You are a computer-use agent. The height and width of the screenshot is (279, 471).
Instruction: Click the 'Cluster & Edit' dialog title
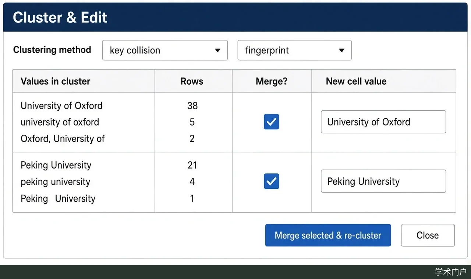coord(60,17)
